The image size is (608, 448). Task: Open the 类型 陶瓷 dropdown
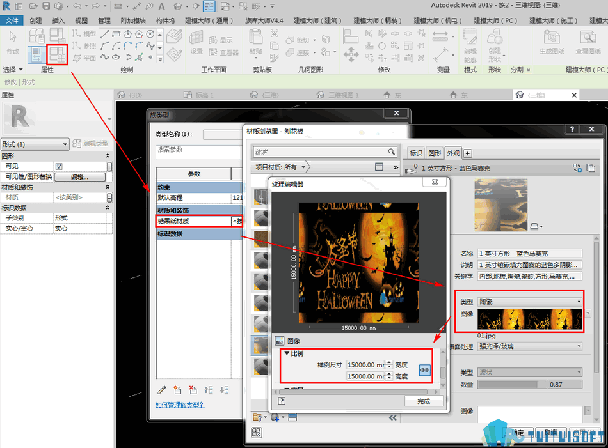[530, 302]
